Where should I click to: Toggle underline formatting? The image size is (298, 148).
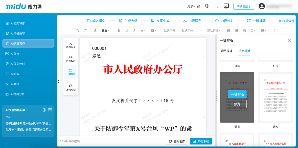point(126,31)
